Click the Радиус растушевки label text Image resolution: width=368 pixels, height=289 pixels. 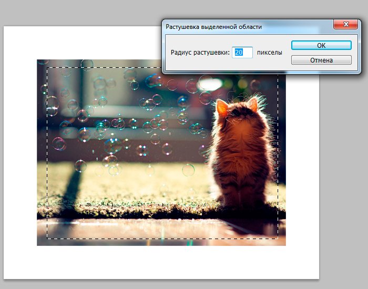(x=200, y=53)
